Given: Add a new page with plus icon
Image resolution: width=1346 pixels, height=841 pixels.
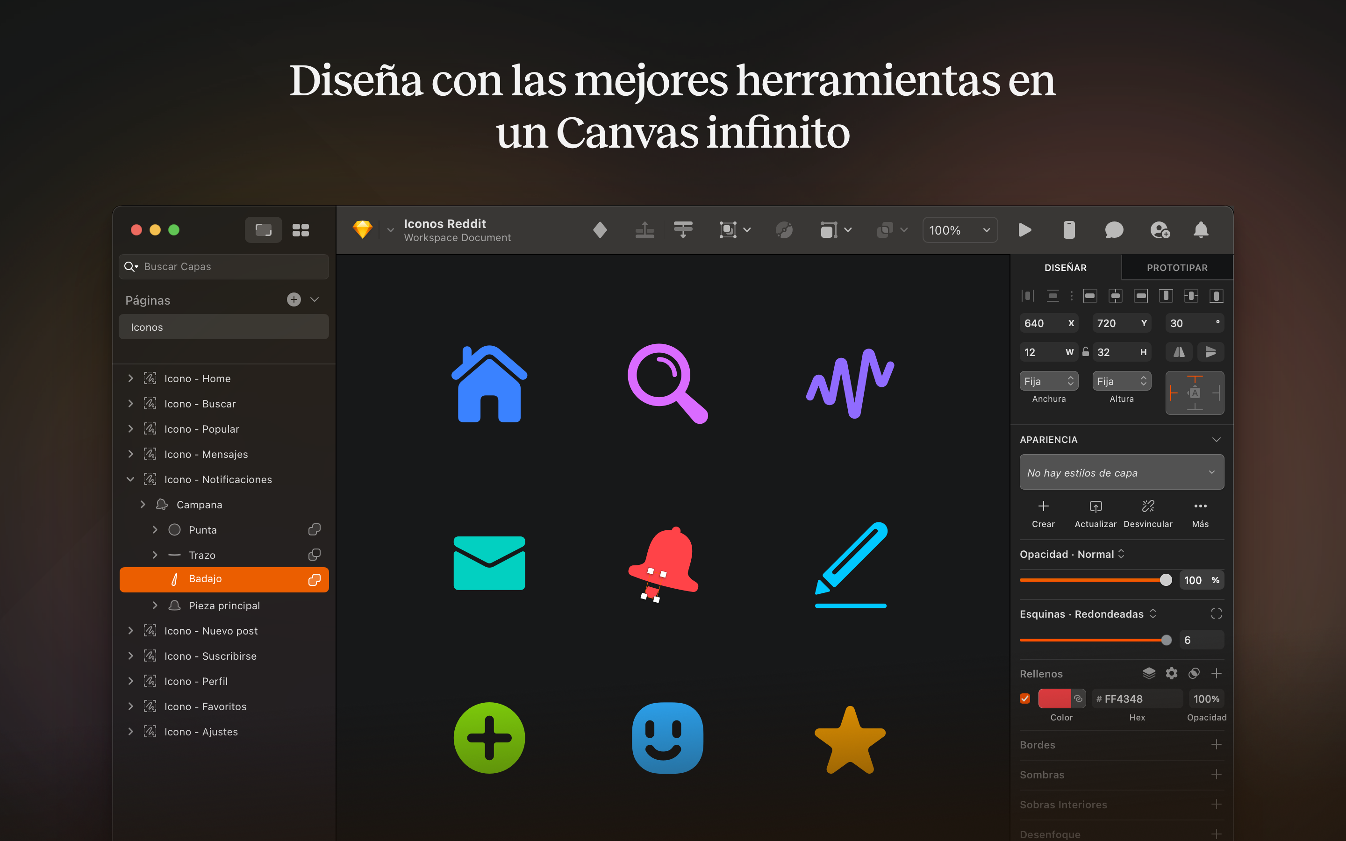Looking at the screenshot, I should pyautogui.click(x=294, y=300).
